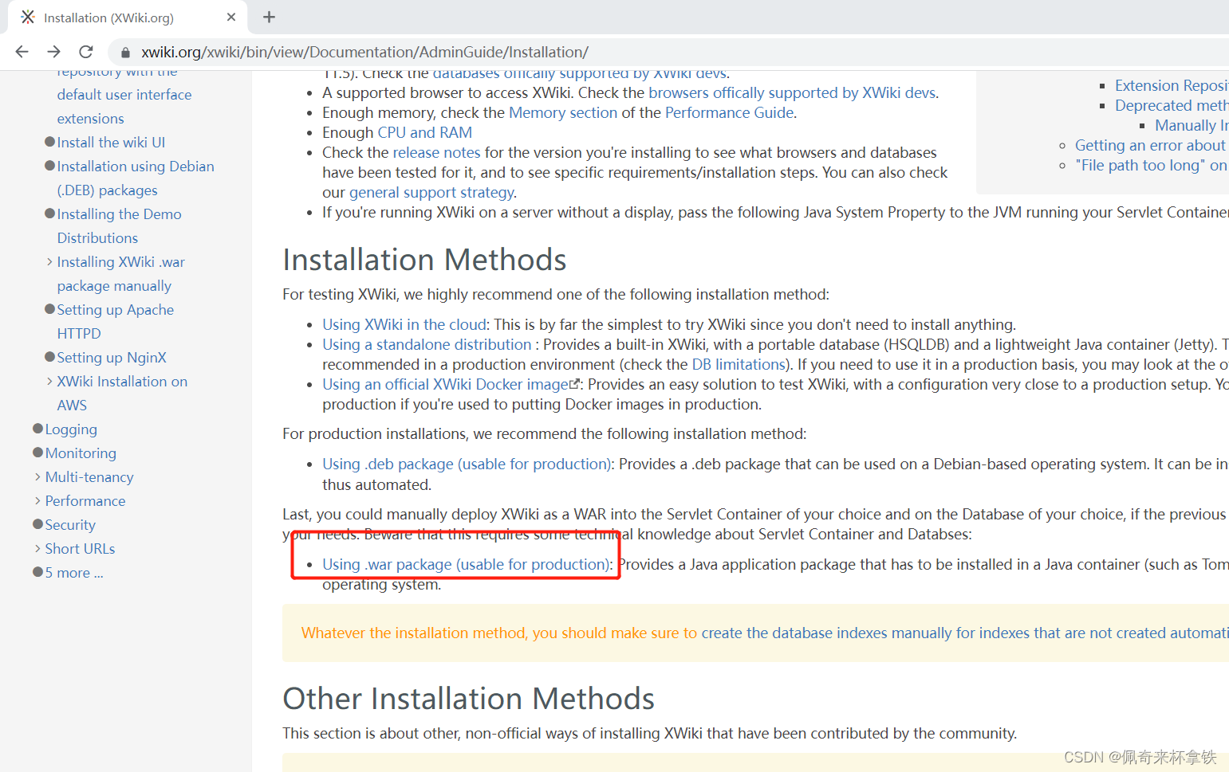
Task: Open Installation using Debian (.DEB) packages
Action: tap(136, 178)
